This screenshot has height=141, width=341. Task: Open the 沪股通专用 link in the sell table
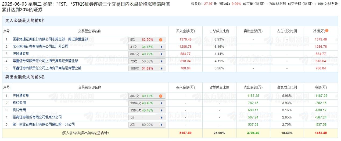[21, 95]
